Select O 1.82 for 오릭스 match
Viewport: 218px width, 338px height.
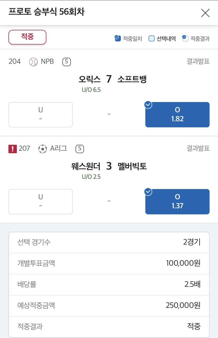point(177,115)
